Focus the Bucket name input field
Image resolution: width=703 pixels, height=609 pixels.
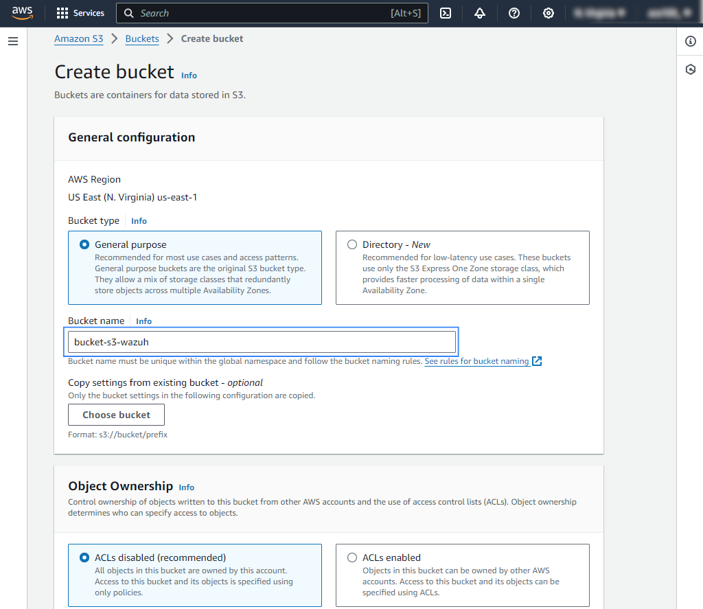pyautogui.click(x=261, y=341)
